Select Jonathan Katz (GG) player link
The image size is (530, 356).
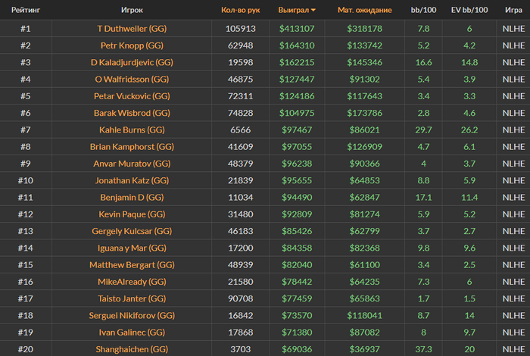132,181
